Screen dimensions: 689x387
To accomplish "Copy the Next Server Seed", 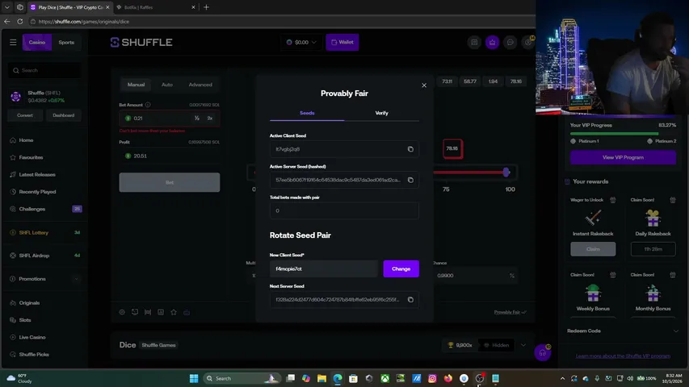I will click(410, 300).
